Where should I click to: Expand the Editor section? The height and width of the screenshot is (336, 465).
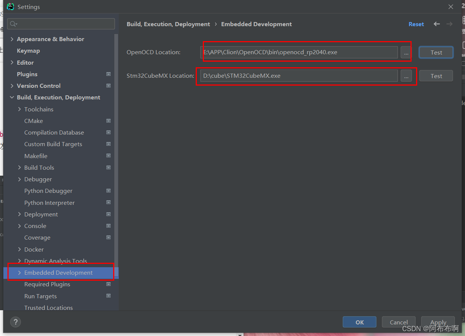[12, 62]
